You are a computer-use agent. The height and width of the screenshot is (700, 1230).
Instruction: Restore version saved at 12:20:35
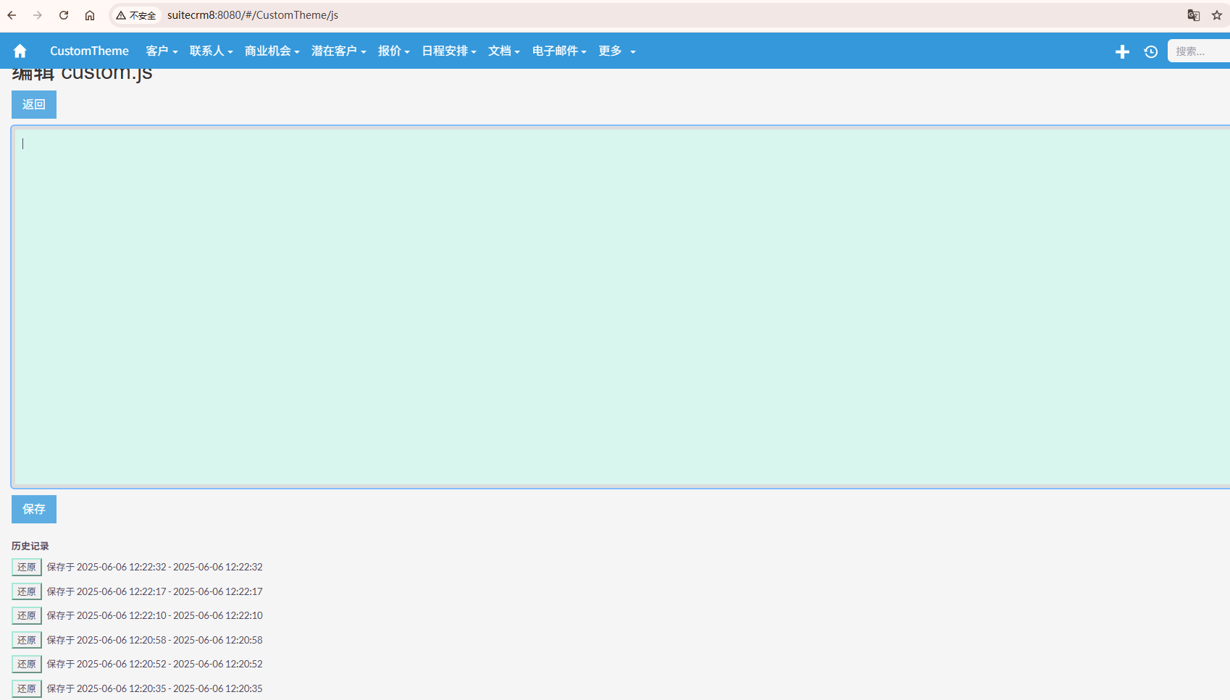pos(27,688)
